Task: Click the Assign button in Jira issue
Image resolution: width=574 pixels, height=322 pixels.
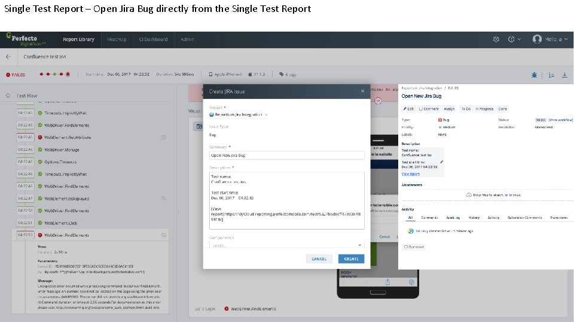Action: [449, 109]
